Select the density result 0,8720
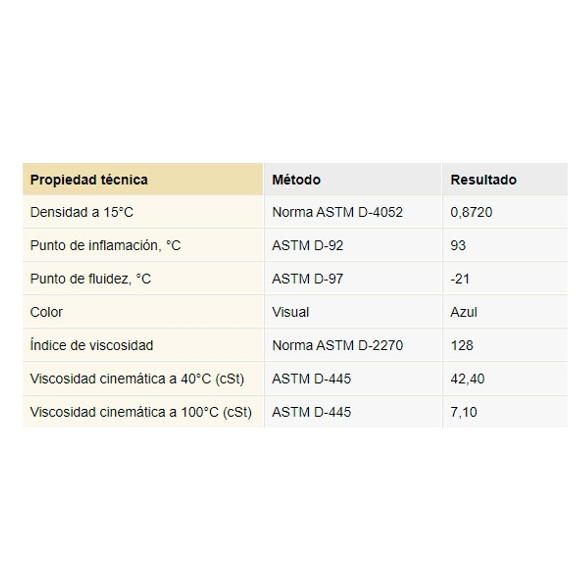Viewport: 588px width, 588px height. (x=471, y=212)
